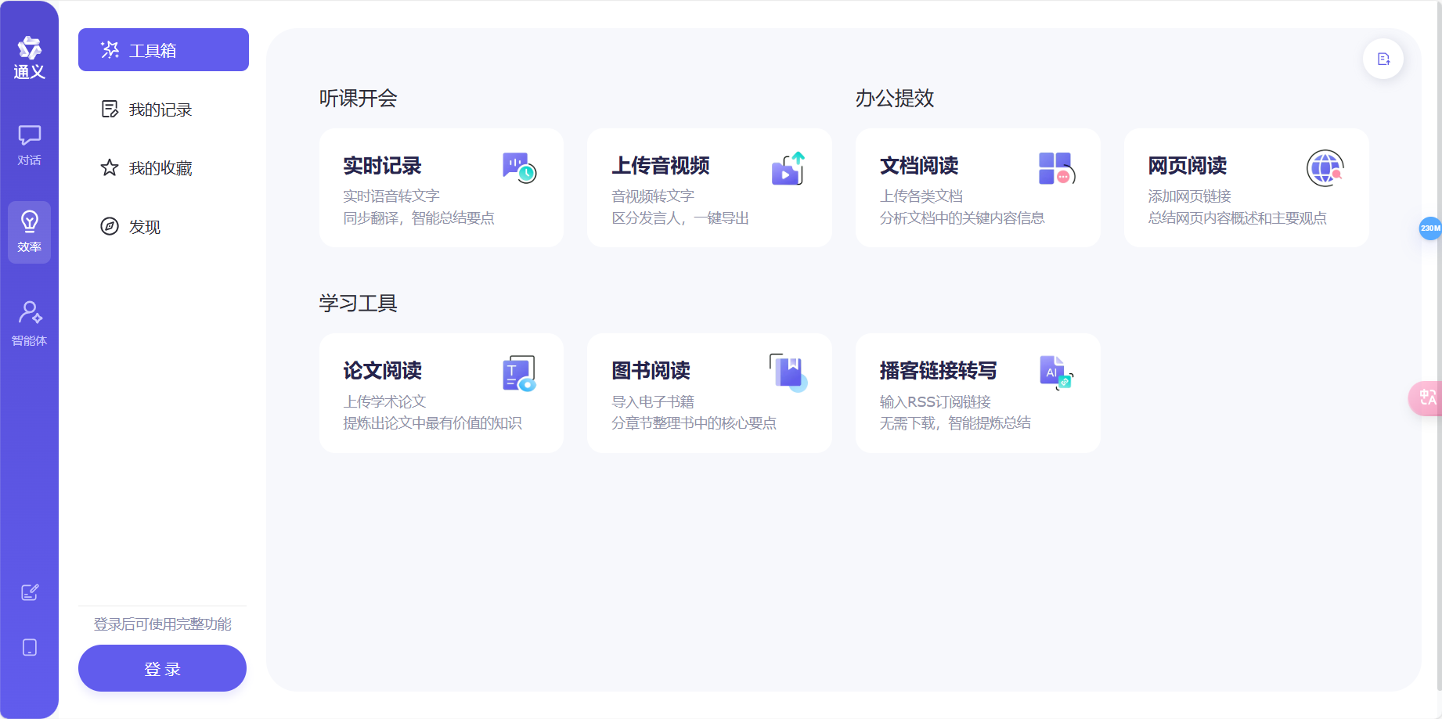Click the globe icon on the 网页阅读 card
Image resolution: width=1442 pixels, height=719 pixels.
click(1325, 167)
